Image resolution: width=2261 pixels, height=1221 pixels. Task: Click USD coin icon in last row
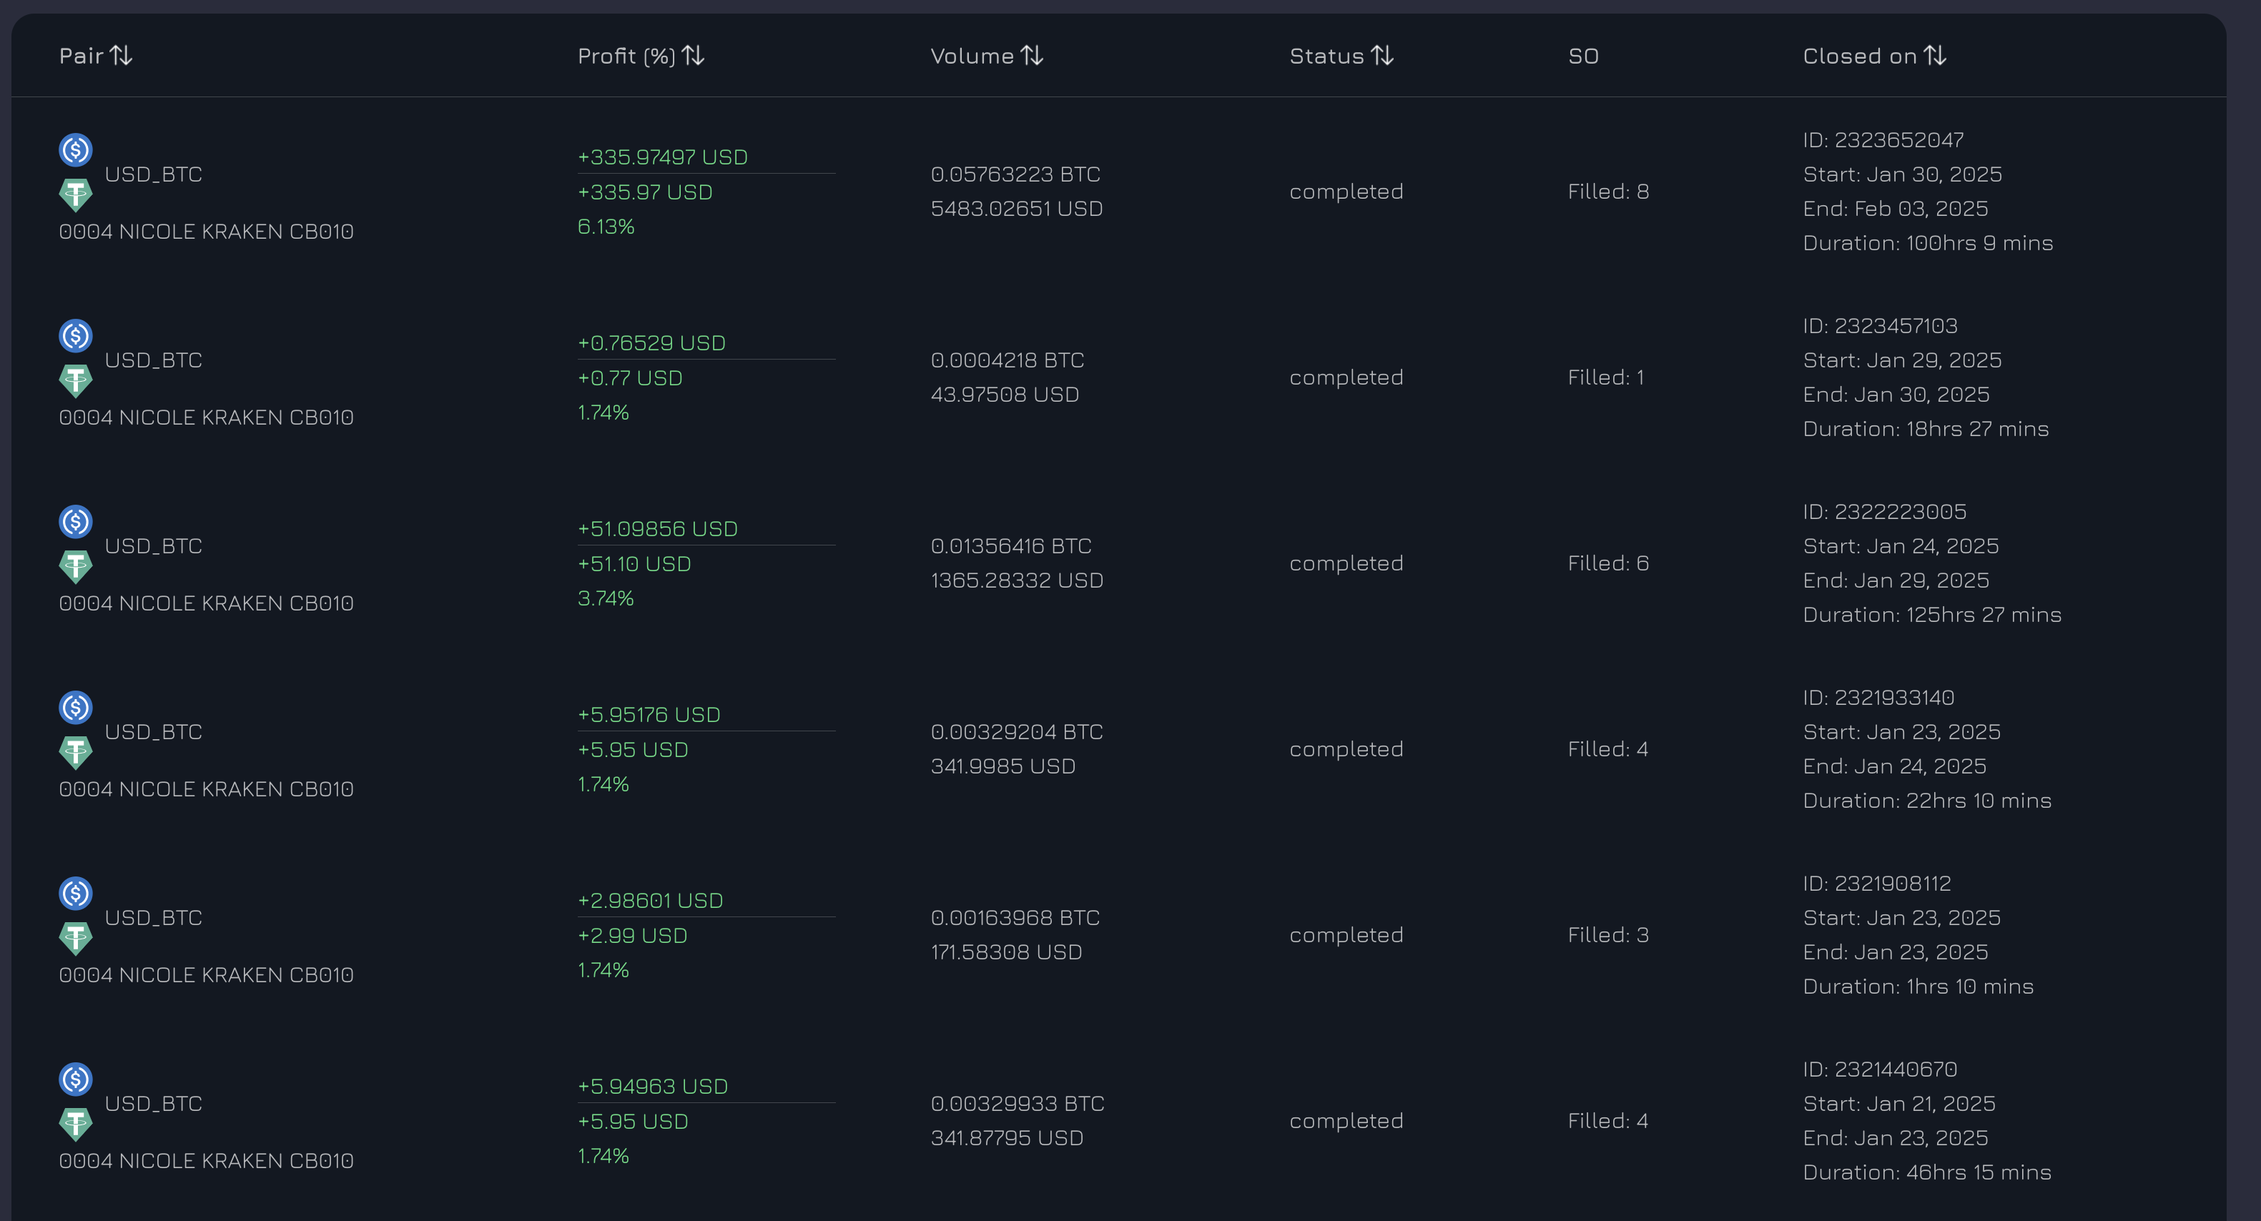coord(76,1079)
